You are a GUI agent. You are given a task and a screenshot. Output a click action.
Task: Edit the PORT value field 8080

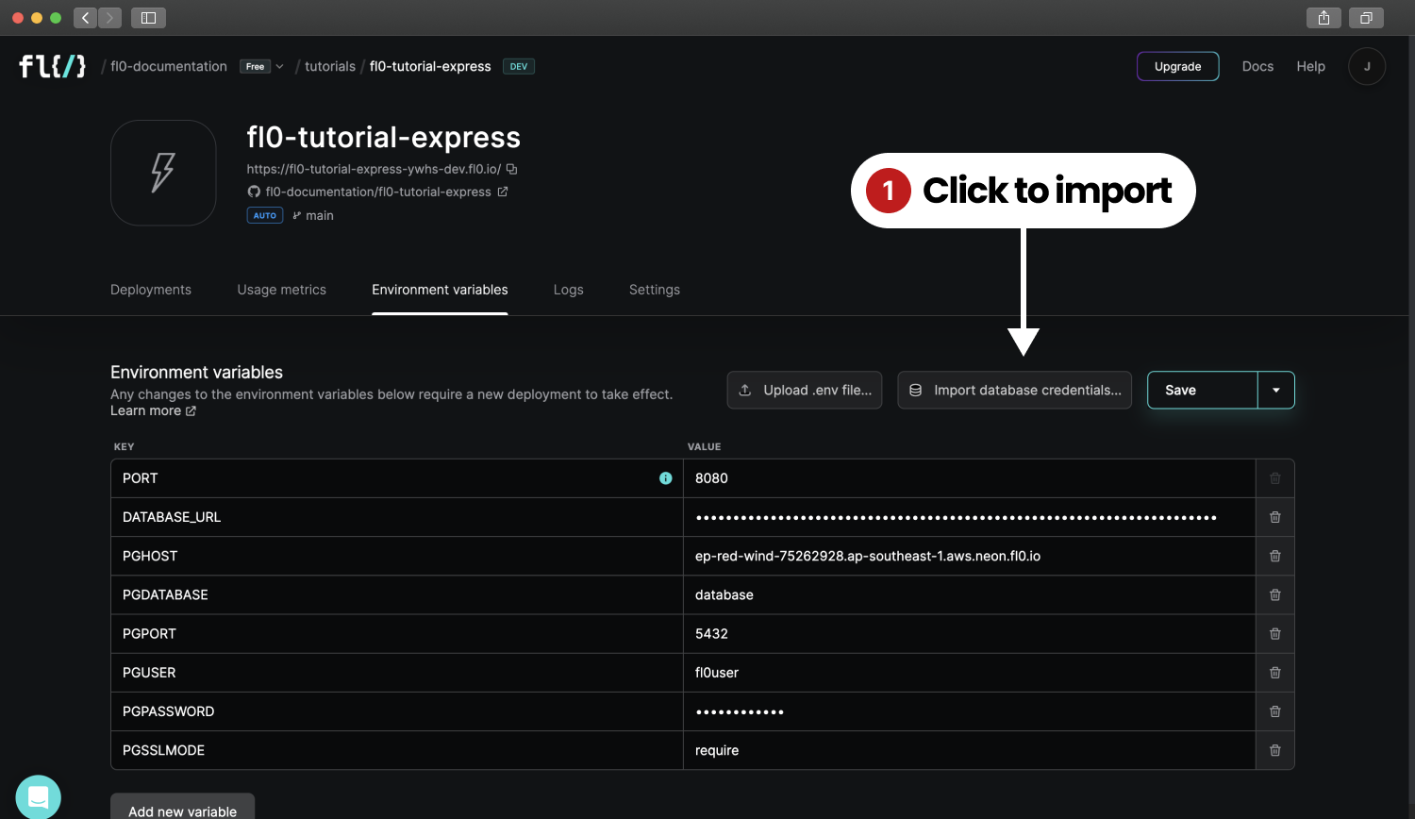(x=969, y=478)
